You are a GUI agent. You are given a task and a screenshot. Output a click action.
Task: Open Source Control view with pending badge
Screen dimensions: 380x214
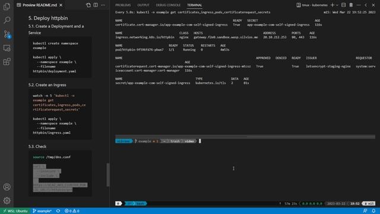(x=7, y=34)
